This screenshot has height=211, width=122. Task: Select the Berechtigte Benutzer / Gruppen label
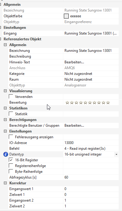34,126
